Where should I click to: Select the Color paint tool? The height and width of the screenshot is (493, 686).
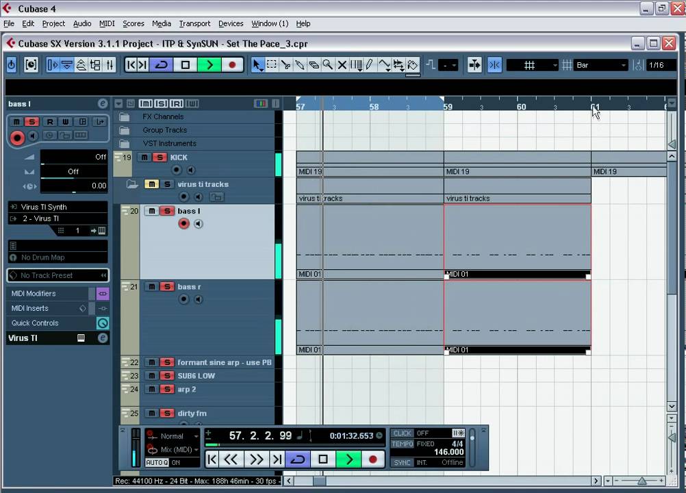tap(413, 65)
